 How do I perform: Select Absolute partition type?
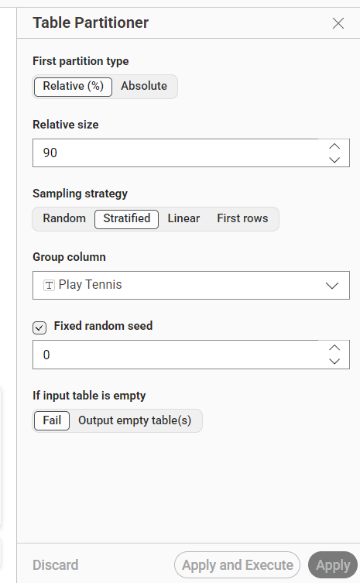pos(144,87)
